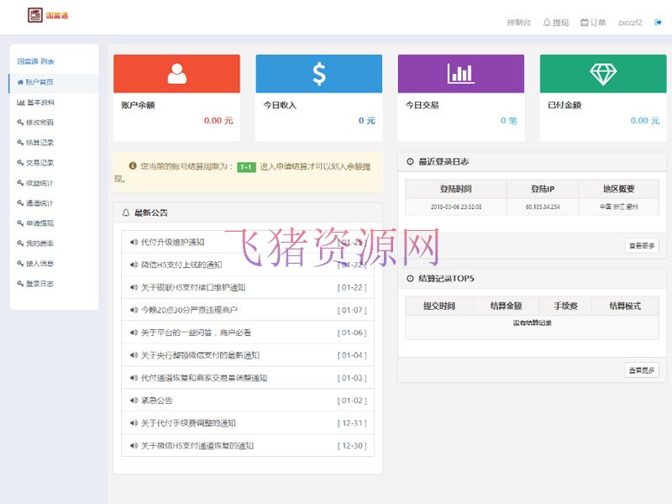
Task: Open the 订单 top navigation item
Action: point(593,23)
